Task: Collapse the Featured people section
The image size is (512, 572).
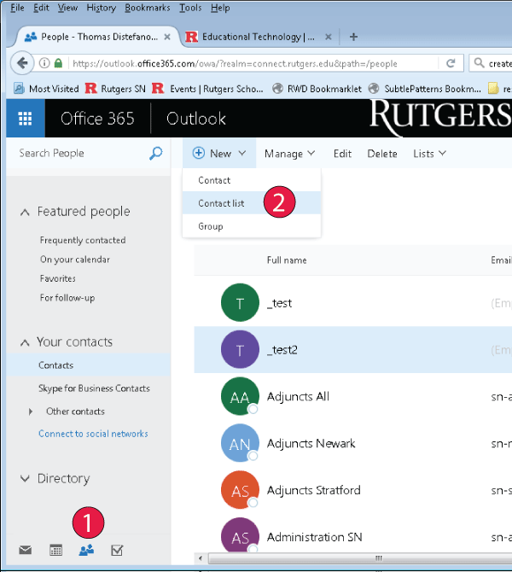Action: [x=25, y=212]
